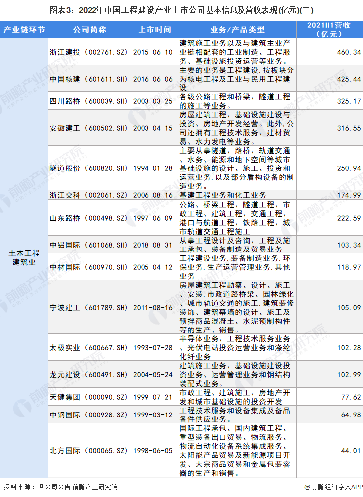This screenshot has width=363, height=497.
Task: Click the table title 图表3 heading
Action: pos(181,10)
